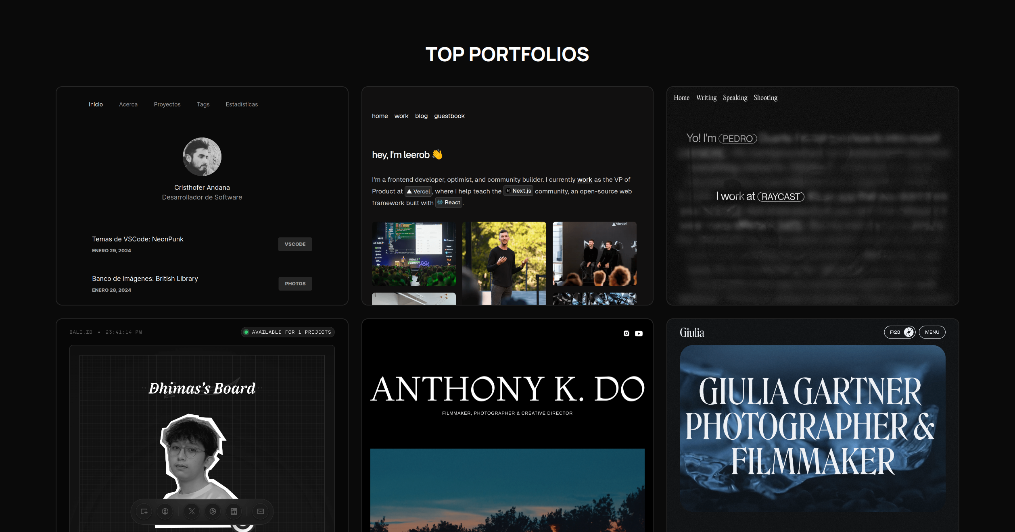Open the MENU button on Giulia's site
1015x532 pixels.
tap(932, 332)
